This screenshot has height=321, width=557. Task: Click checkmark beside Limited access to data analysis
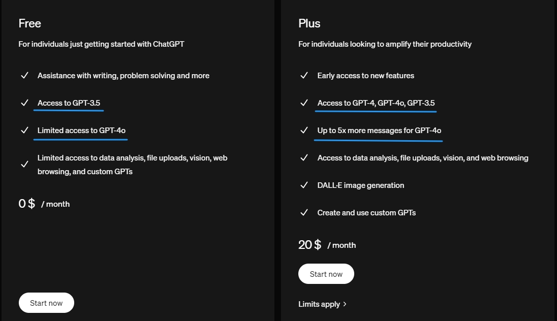24,165
